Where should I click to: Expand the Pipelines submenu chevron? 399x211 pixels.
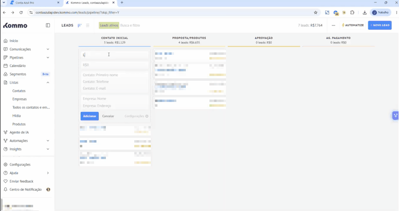click(48, 58)
